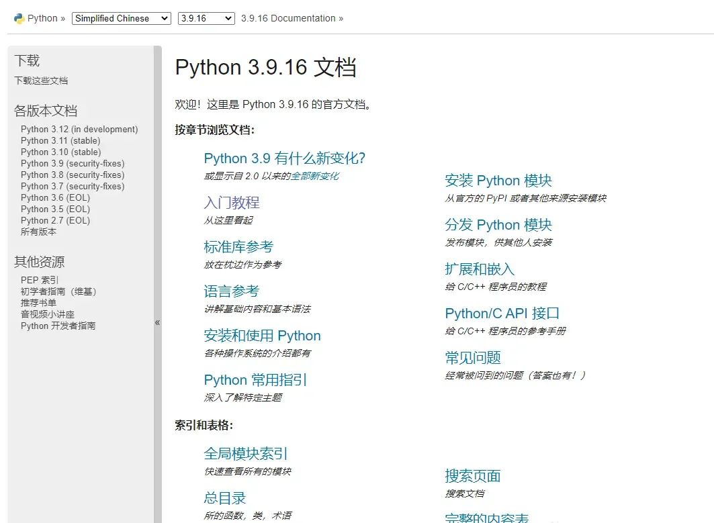Click 快速查看所有的模块 text

(247, 471)
